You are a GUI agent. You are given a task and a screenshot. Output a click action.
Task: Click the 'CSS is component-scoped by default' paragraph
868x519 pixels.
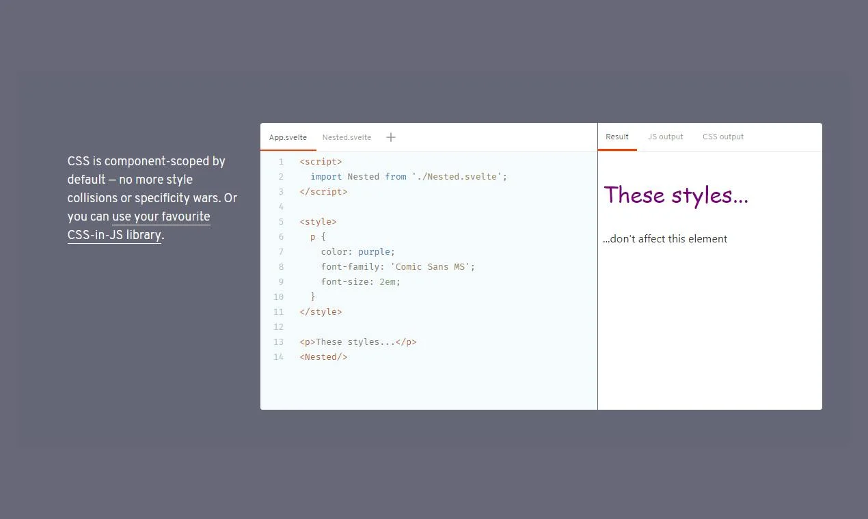click(x=152, y=198)
